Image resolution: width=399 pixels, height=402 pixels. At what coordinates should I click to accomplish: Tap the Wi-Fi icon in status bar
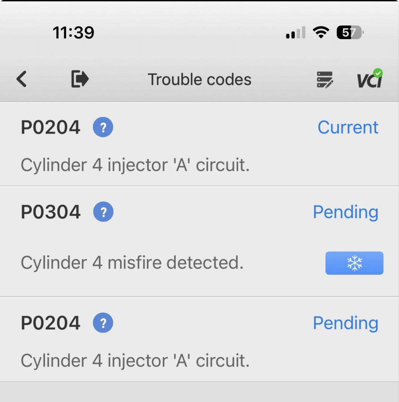point(321,32)
